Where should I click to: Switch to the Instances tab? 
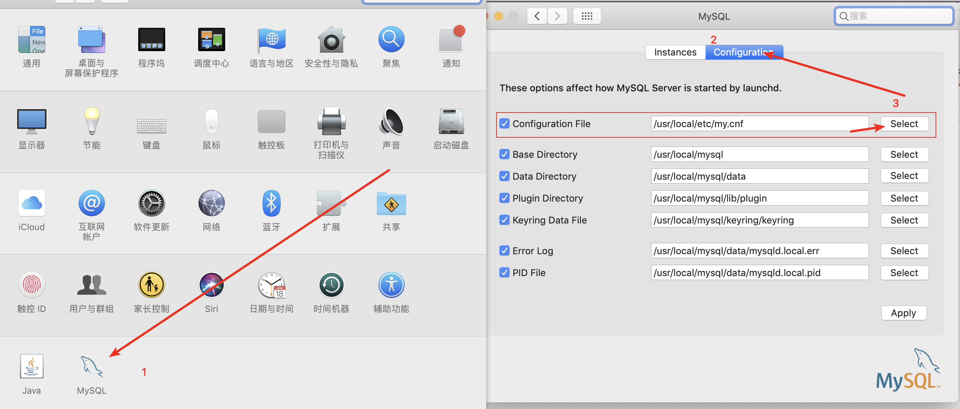coord(675,52)
